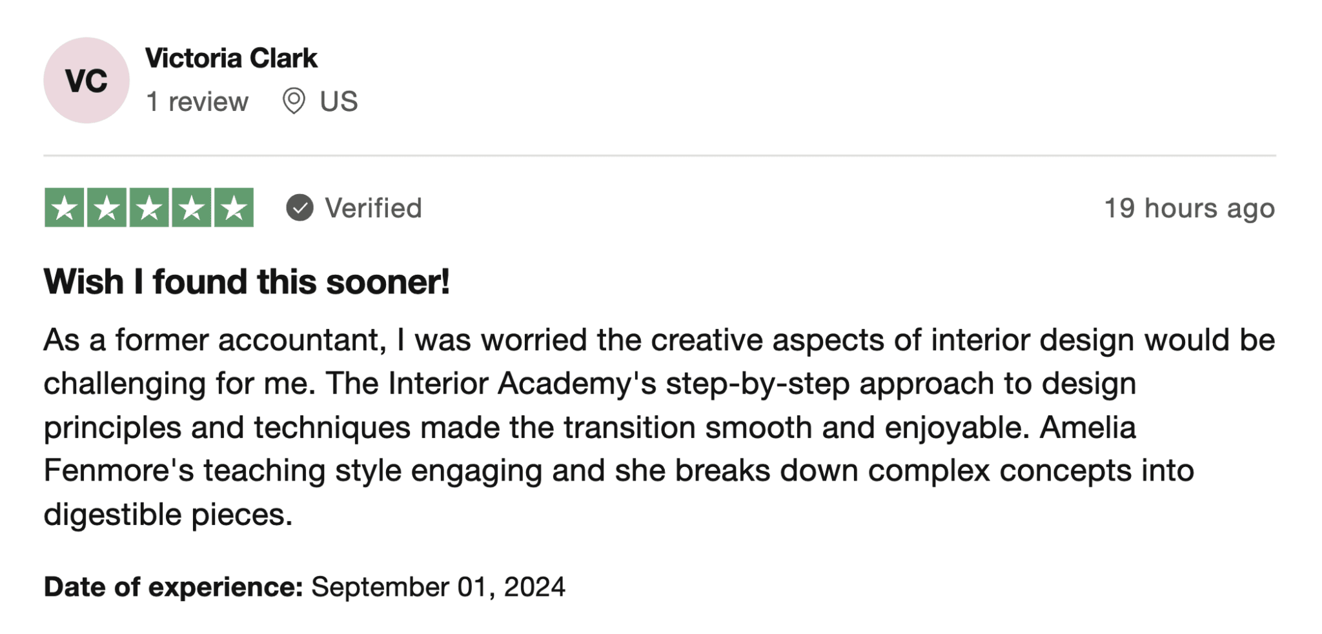Click the fourth green rating star
The width and height of the screenshot is (1322, 634).
click(192, 208)
